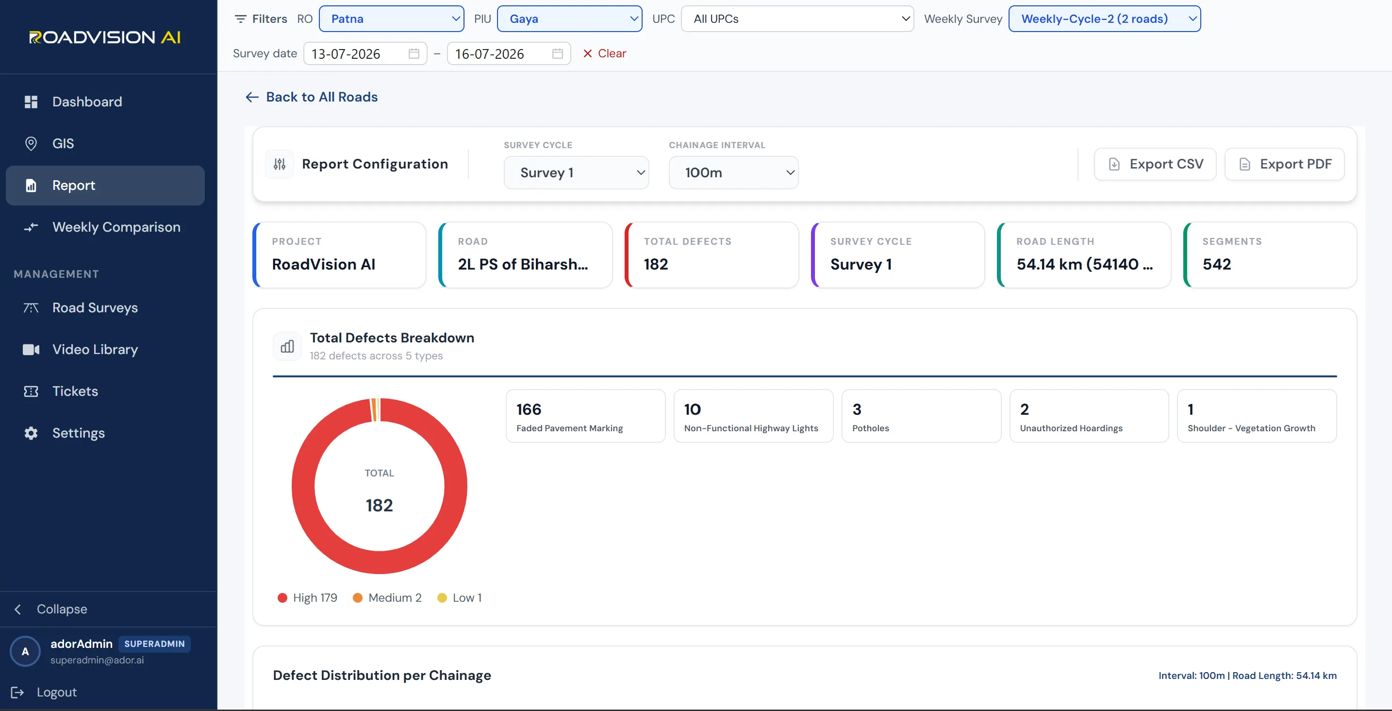The image size is (1392, 711).
Task: Open the GIS menu item
Action: [x=105, y=143]
